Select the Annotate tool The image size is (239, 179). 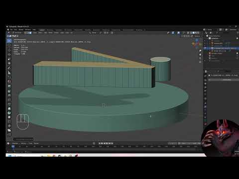pos(9,68)
